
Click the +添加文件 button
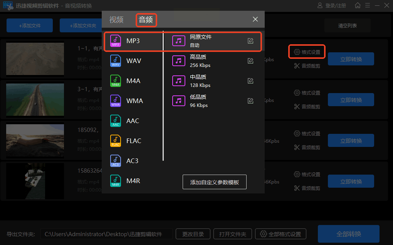[x=30, y=25]
